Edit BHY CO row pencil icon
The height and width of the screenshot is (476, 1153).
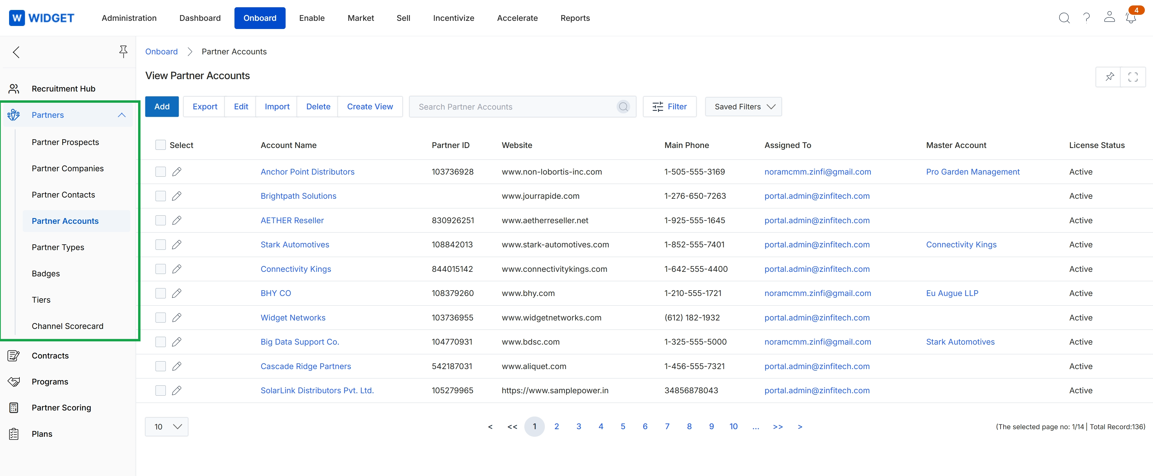[x=177, y=293]
